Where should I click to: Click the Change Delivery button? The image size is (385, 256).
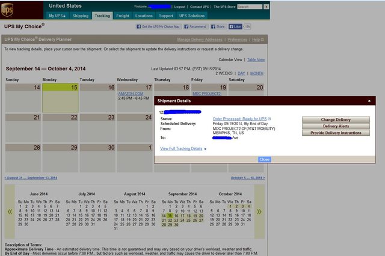click(x=336, y=120)
